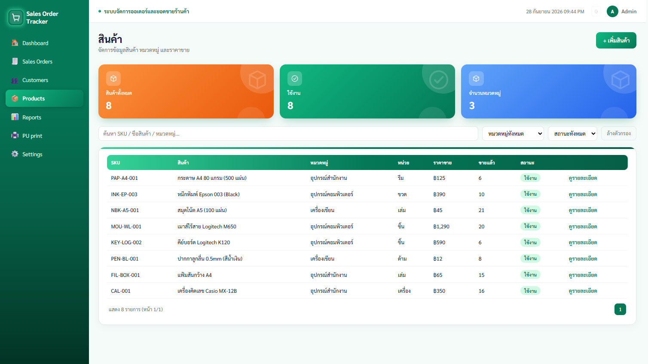Open the PU print menu item
This screenshot has width=648, height=364.
[44, 136]
